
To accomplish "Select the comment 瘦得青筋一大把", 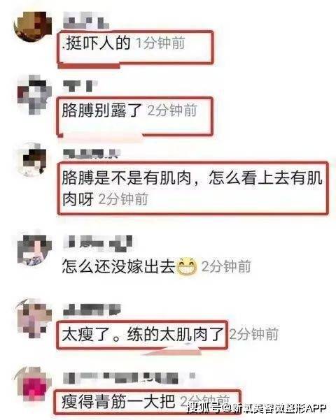I will [118, 402].
